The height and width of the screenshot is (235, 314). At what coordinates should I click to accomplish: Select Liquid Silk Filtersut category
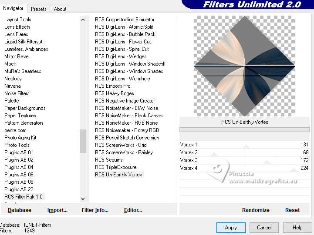point(24,42)
